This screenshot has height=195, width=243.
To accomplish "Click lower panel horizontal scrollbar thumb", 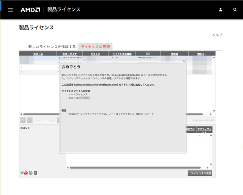I will [135, 168].
